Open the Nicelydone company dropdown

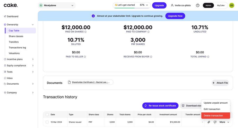point(57,5)
